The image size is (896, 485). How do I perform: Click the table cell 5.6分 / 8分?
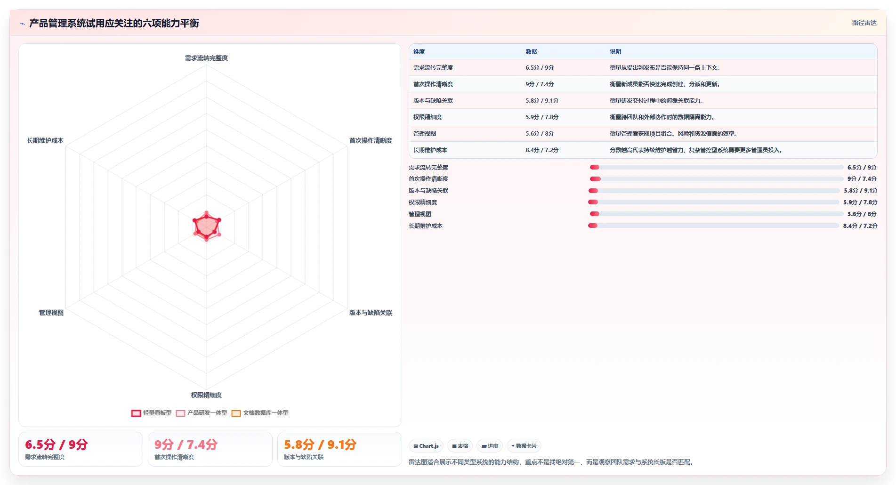[540, 134]
